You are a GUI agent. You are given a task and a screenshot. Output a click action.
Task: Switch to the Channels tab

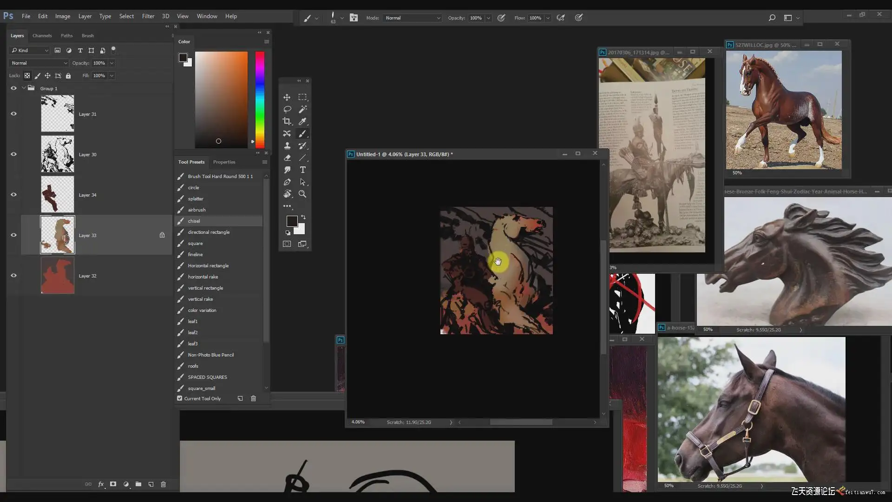tap(42, 36)
